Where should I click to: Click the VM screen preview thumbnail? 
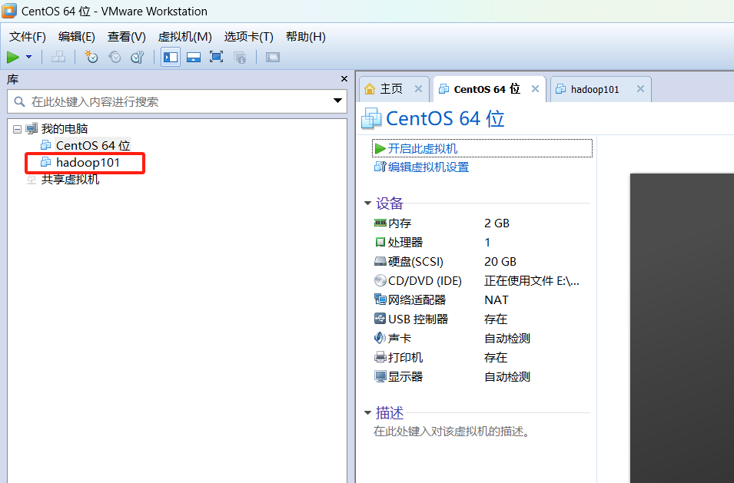(x=682, y=328)
